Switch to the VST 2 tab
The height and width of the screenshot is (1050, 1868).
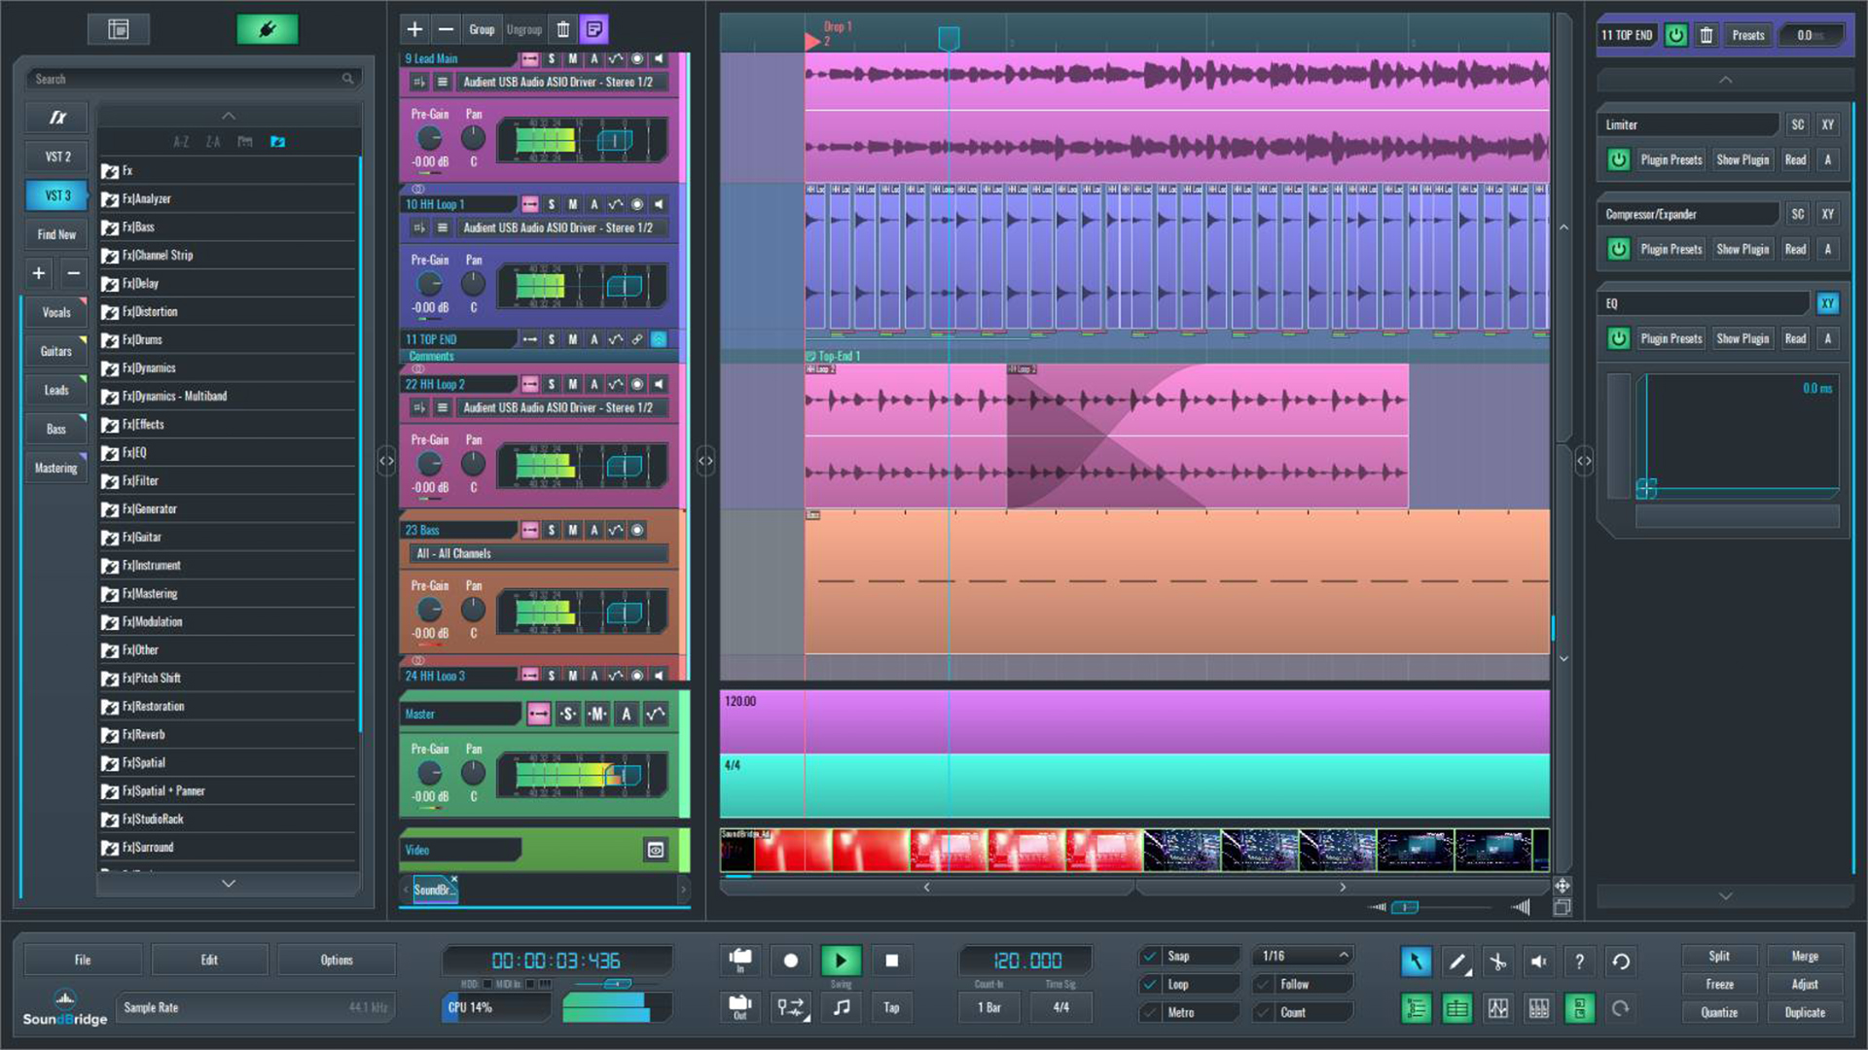(57, 157)
